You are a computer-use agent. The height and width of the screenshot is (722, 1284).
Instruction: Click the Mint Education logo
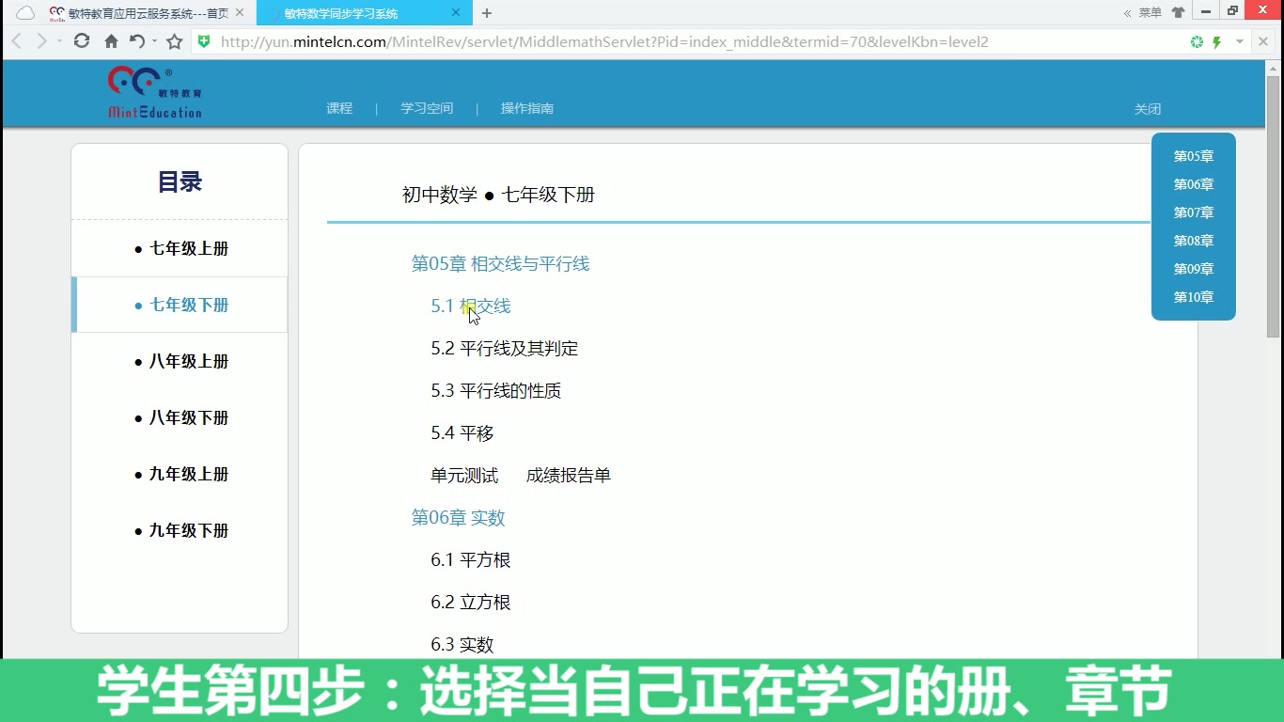(x=155, y=92)
